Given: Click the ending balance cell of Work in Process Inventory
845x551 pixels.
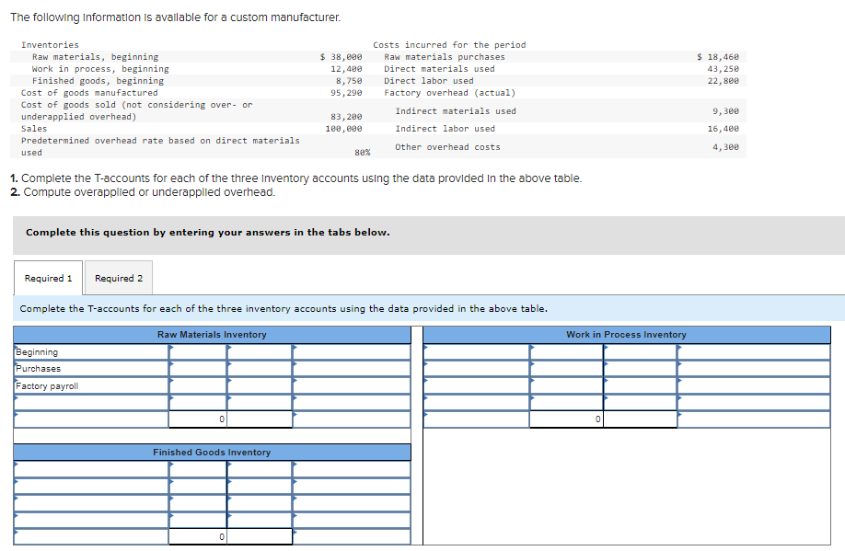Looking at the screenshot, I should 566,419.
